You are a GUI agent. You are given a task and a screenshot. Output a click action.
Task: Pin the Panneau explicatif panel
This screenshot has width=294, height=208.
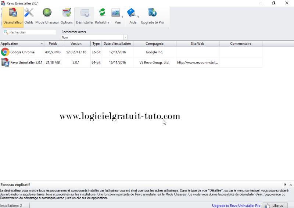(x=285, y=185)
